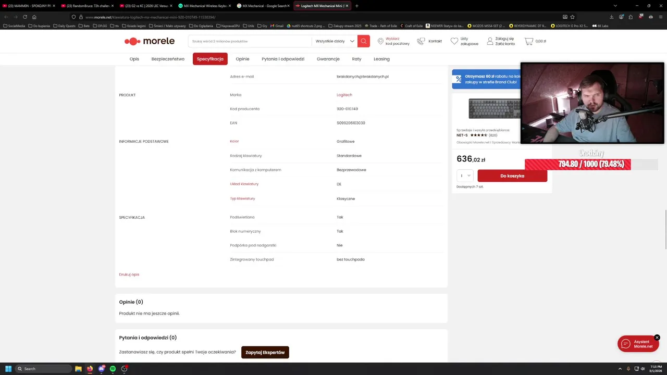Click the taskbar clock showing 7:15 PM
Viewport: 667px width, 375px height.
pyautogui.click(x=656, y=369)
